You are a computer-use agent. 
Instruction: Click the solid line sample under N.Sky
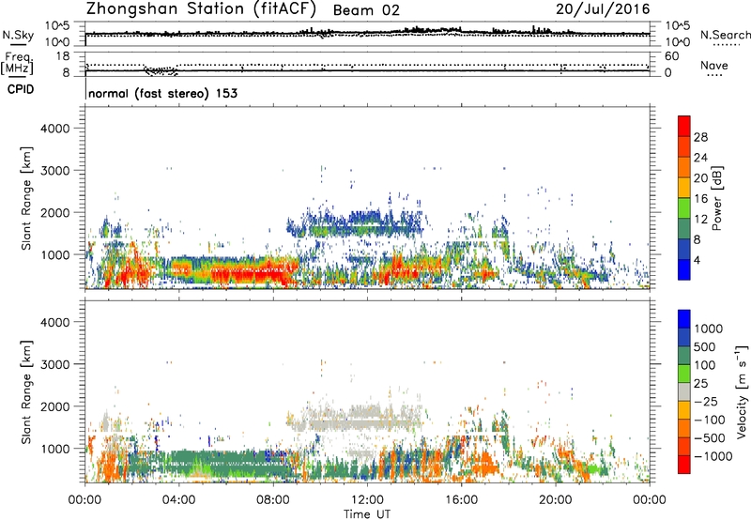tap(18, 45)
